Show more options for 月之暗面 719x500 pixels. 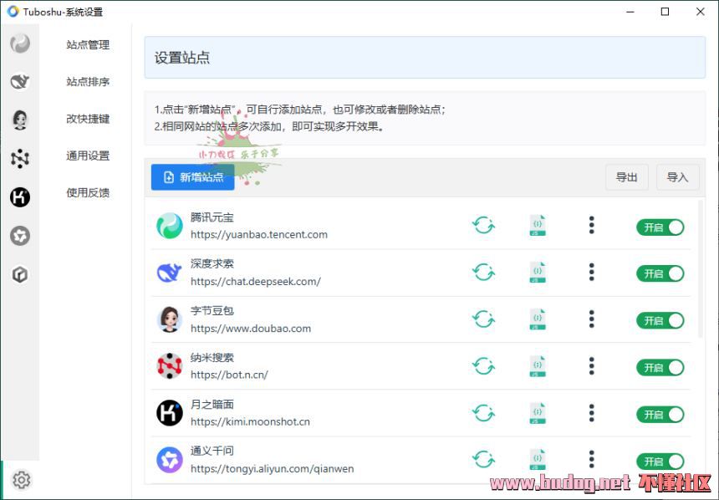pyautogui.click(x=592, y=412)
